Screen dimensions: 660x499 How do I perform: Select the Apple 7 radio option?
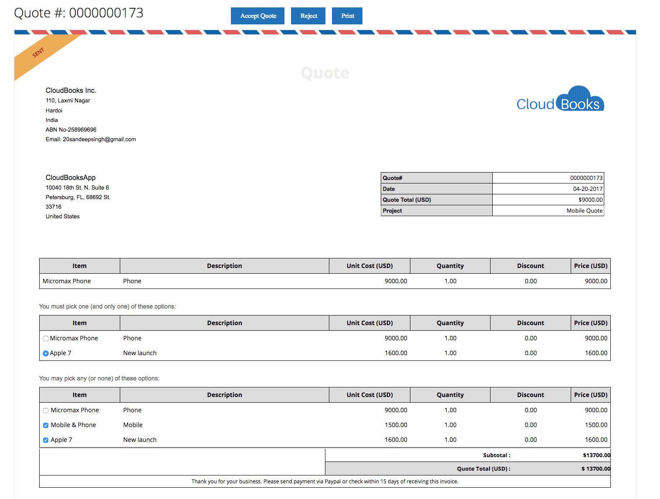tap(46, 353)
